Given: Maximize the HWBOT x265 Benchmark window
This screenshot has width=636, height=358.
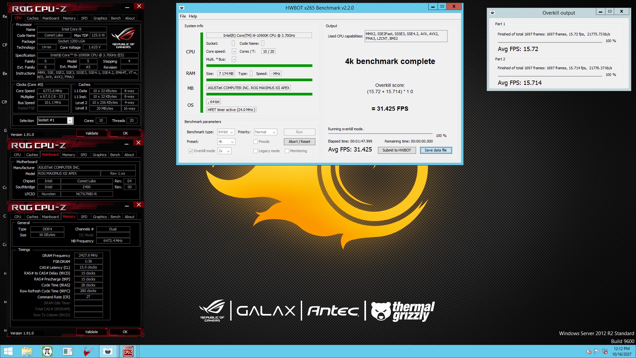Looking at the screenshot, I should coord(442,7).
